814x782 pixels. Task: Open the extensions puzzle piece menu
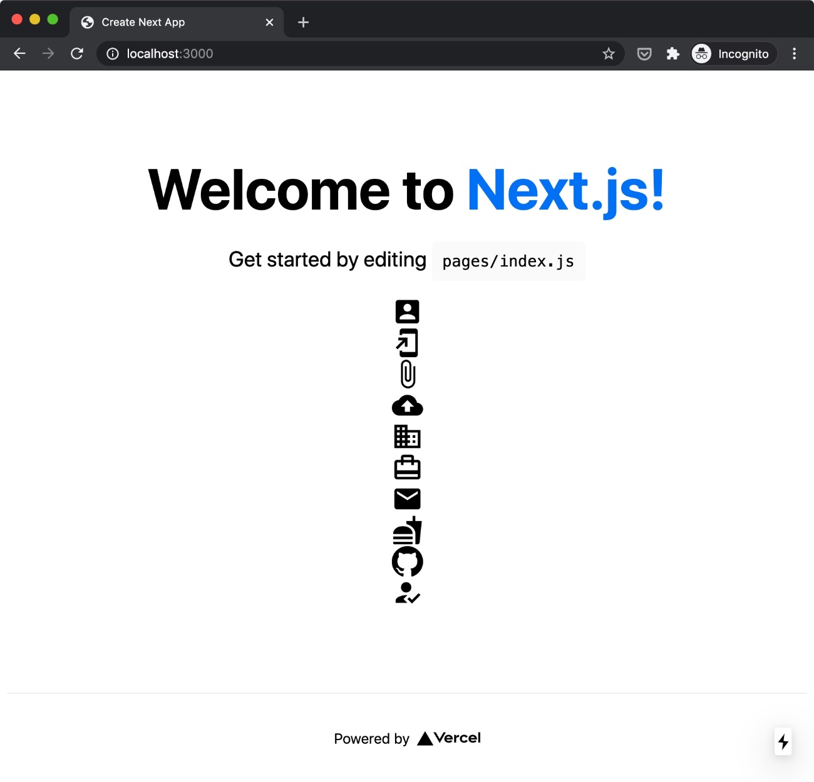coord(673,54)
